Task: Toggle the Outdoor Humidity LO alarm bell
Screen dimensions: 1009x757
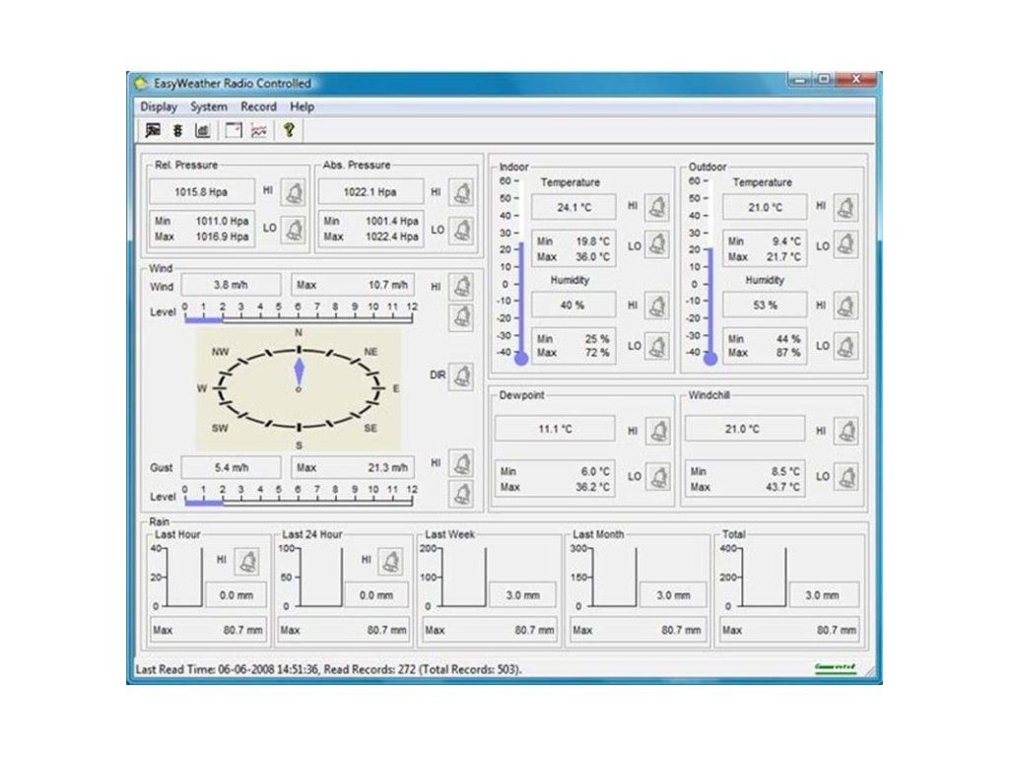Action: (x=845, y=346)
